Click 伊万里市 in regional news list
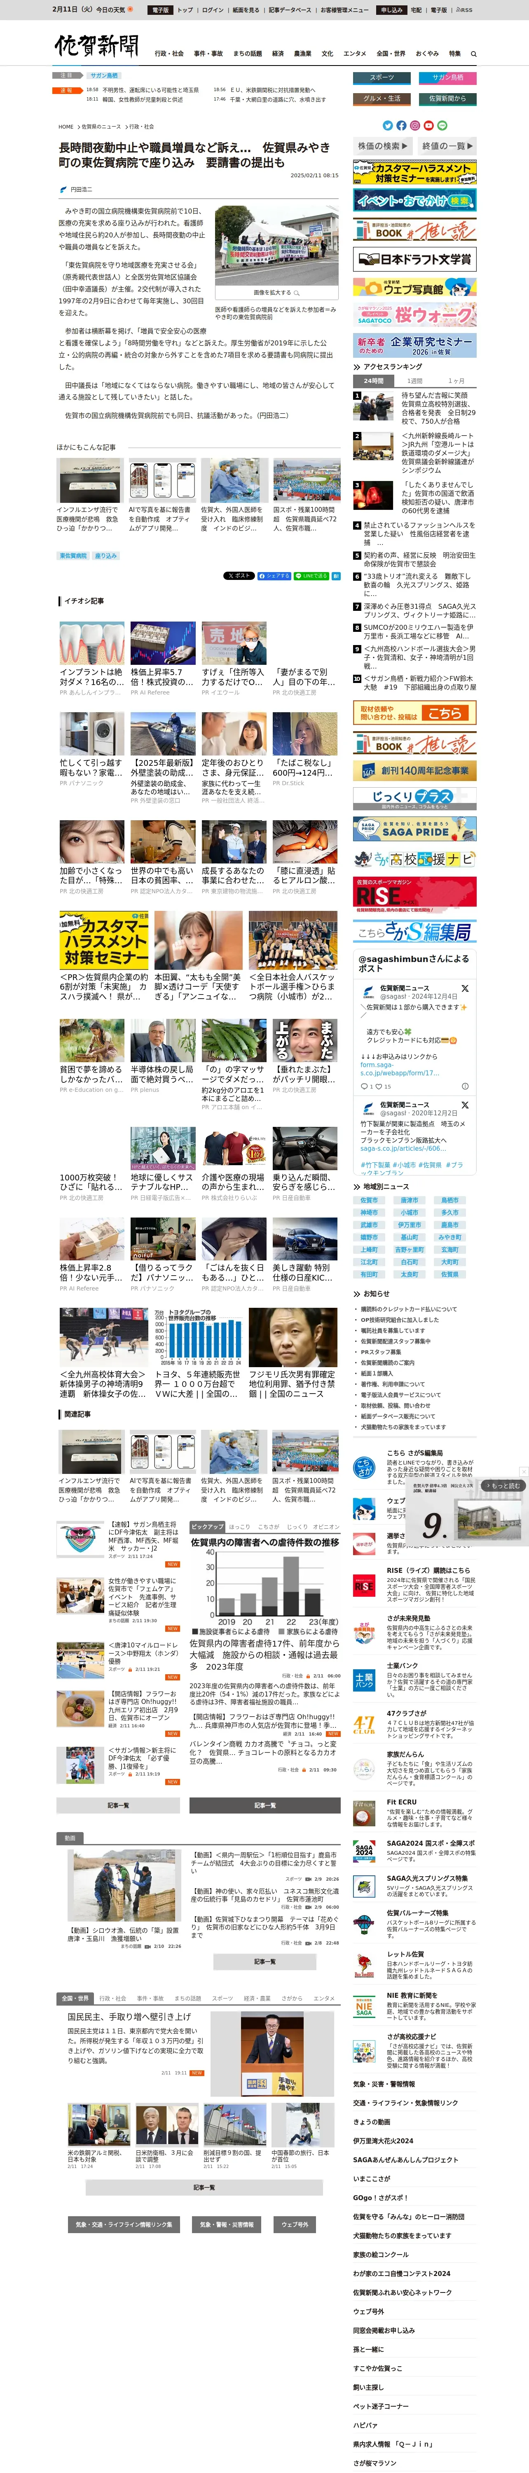 (410, 1225)
